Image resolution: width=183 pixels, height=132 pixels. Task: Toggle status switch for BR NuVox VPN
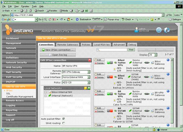pos(110,94)
